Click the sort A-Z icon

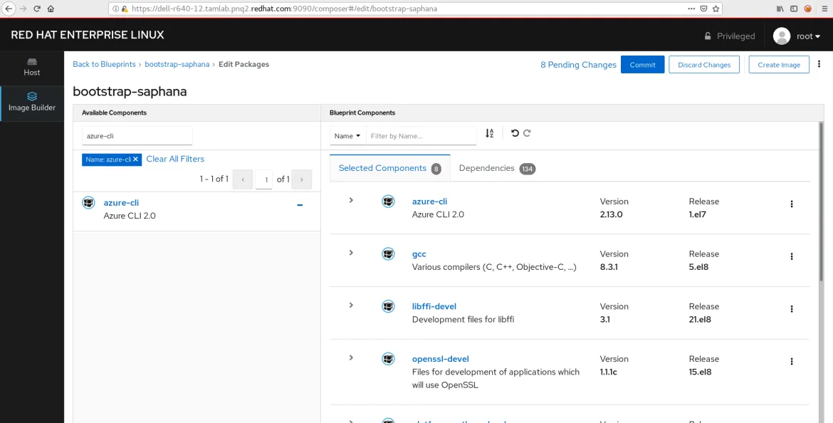coord(489,133)
